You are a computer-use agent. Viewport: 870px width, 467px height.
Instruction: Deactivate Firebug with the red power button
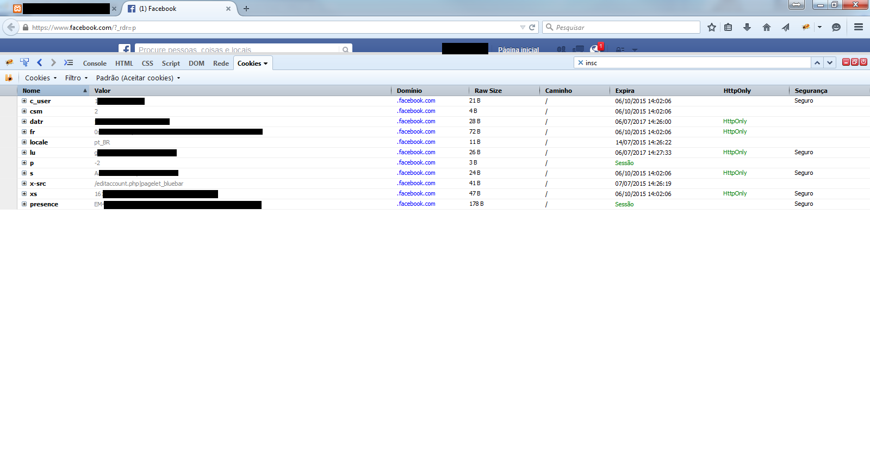click(863, 62)
